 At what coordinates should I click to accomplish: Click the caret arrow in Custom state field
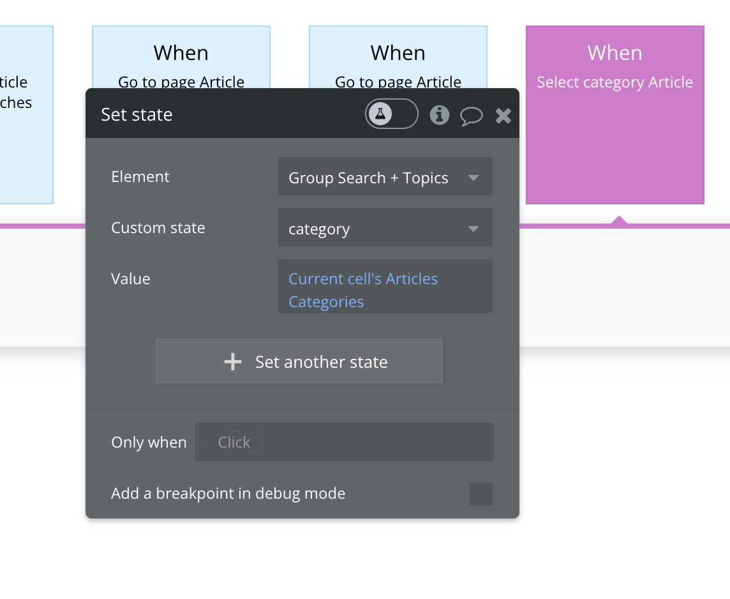473,229
